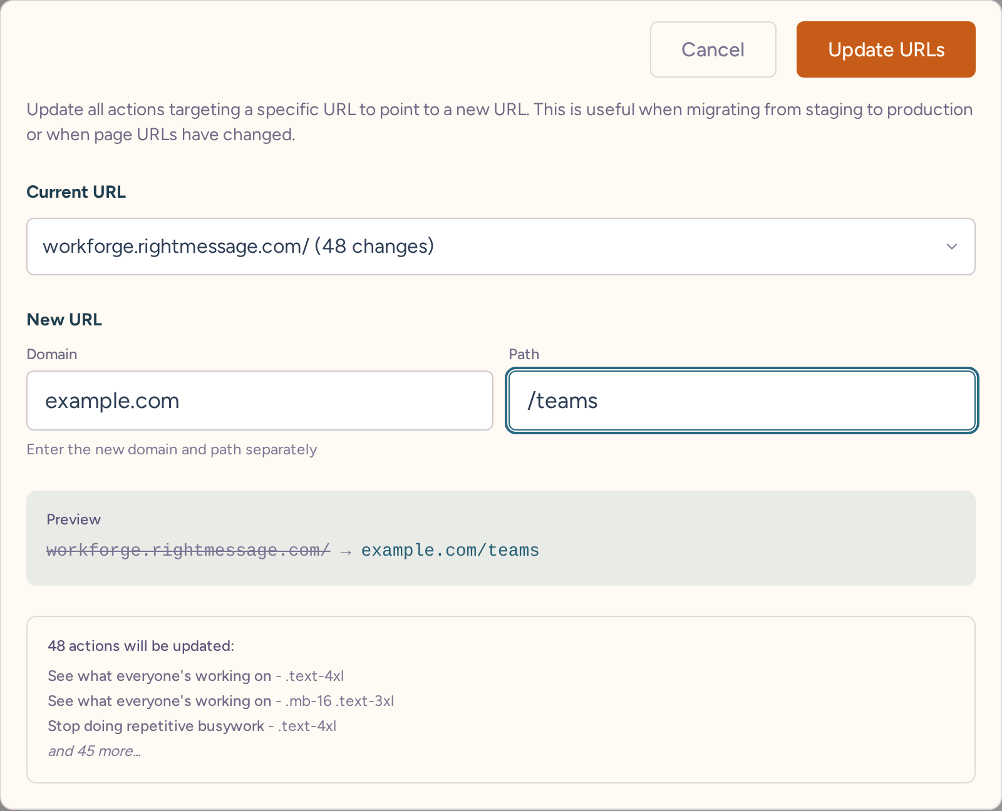Click the 'and 45 more...' text
Viewport: 1002px width, 811px height.
click(95, 751)
